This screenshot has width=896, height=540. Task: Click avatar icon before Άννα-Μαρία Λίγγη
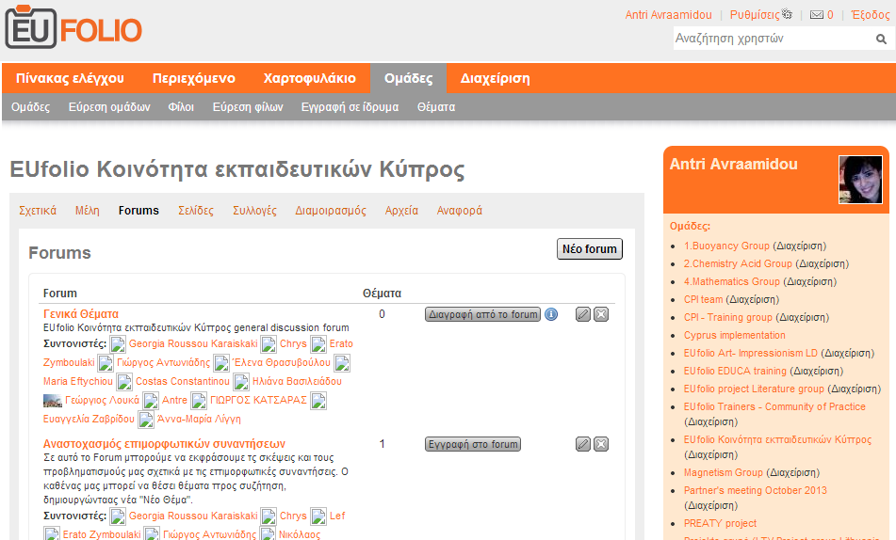[x=146, y=420]
